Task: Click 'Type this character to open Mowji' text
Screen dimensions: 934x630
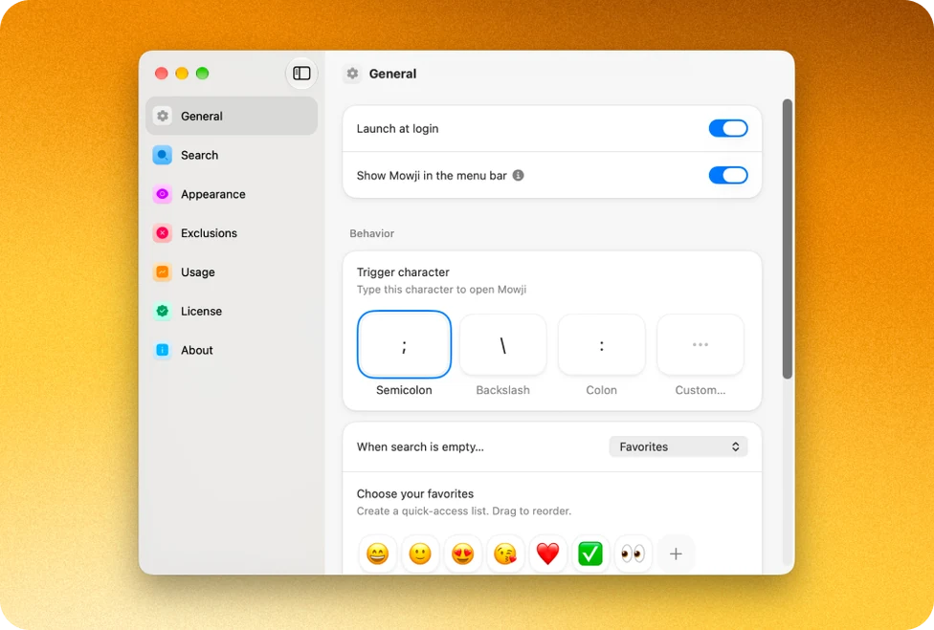Action: 441,289
